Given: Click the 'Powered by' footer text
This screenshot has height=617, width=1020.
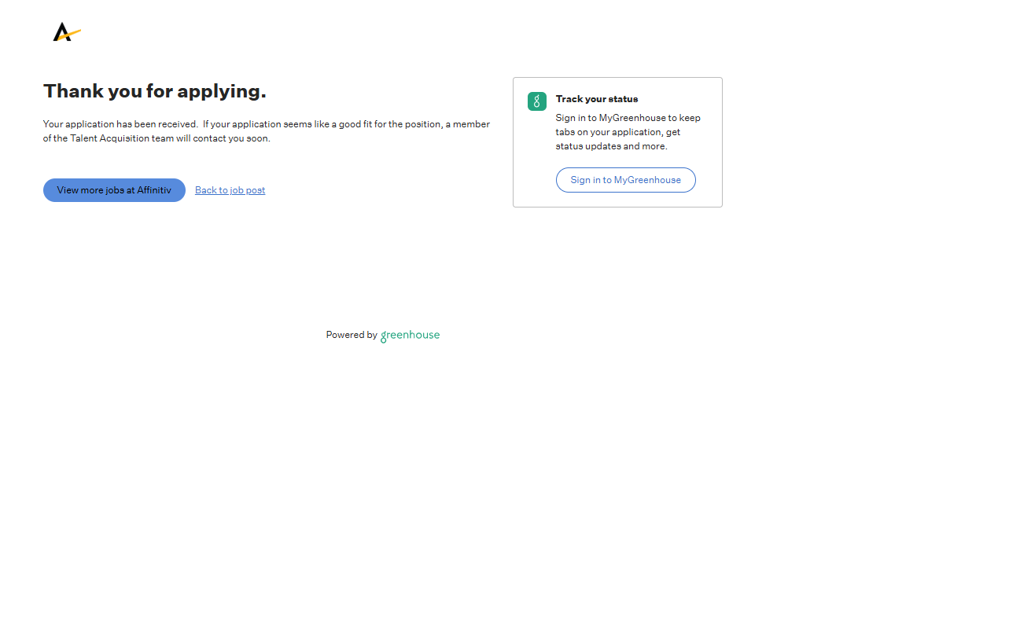Looking at the screenshot, I should point(351,335).
